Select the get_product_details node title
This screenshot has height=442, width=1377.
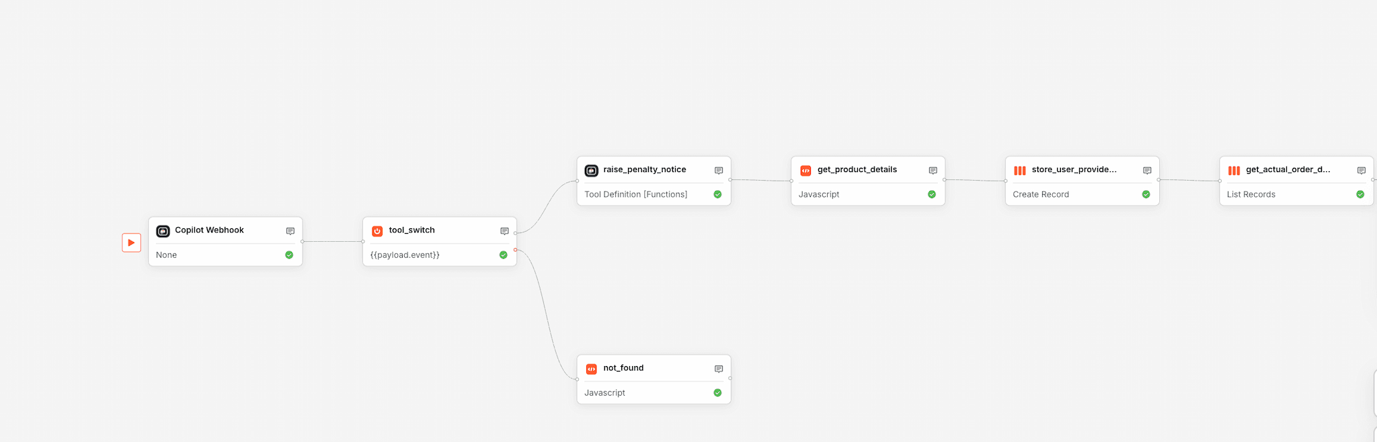point(857,169)
